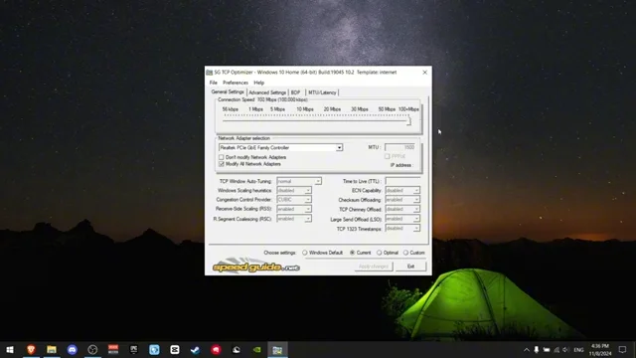Show hidden system tray icons

click(527, 349)
